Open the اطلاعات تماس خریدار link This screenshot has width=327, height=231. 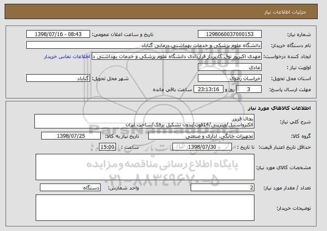point(67,56)
